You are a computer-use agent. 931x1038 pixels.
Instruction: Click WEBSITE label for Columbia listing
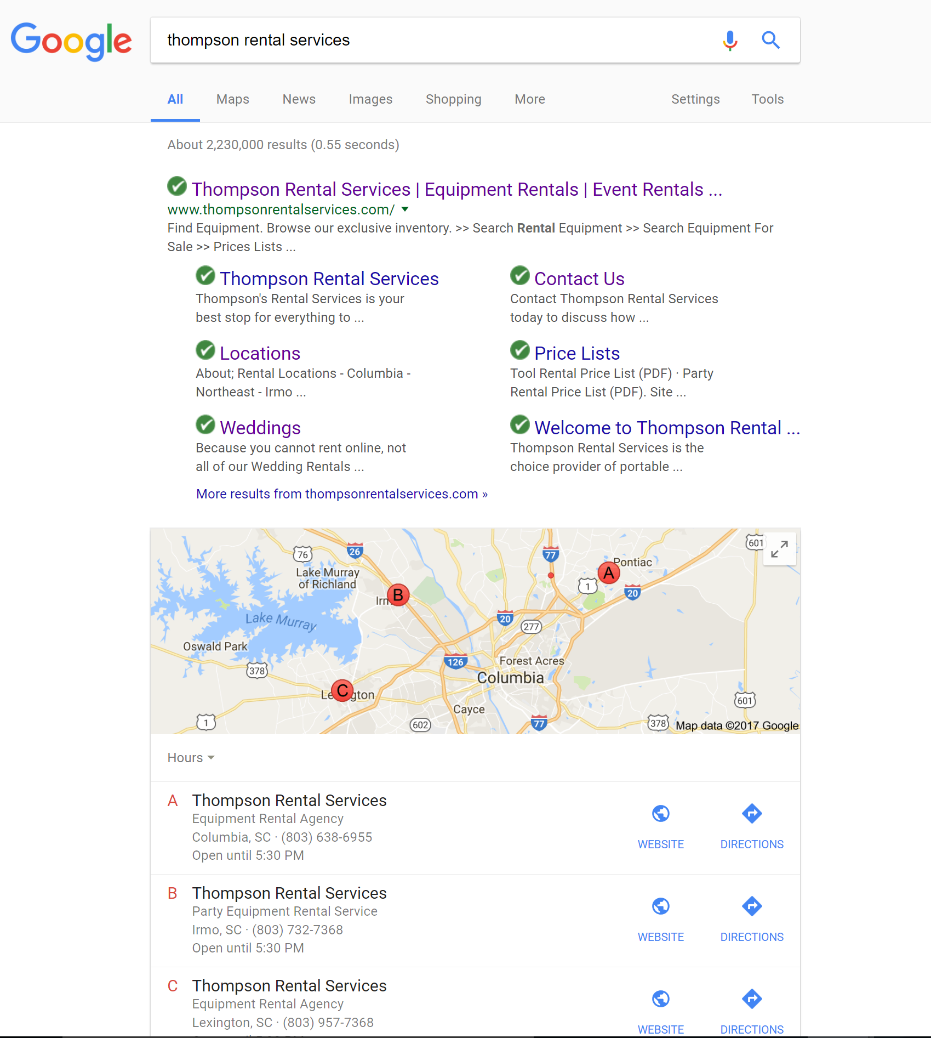tap(661, 844)
